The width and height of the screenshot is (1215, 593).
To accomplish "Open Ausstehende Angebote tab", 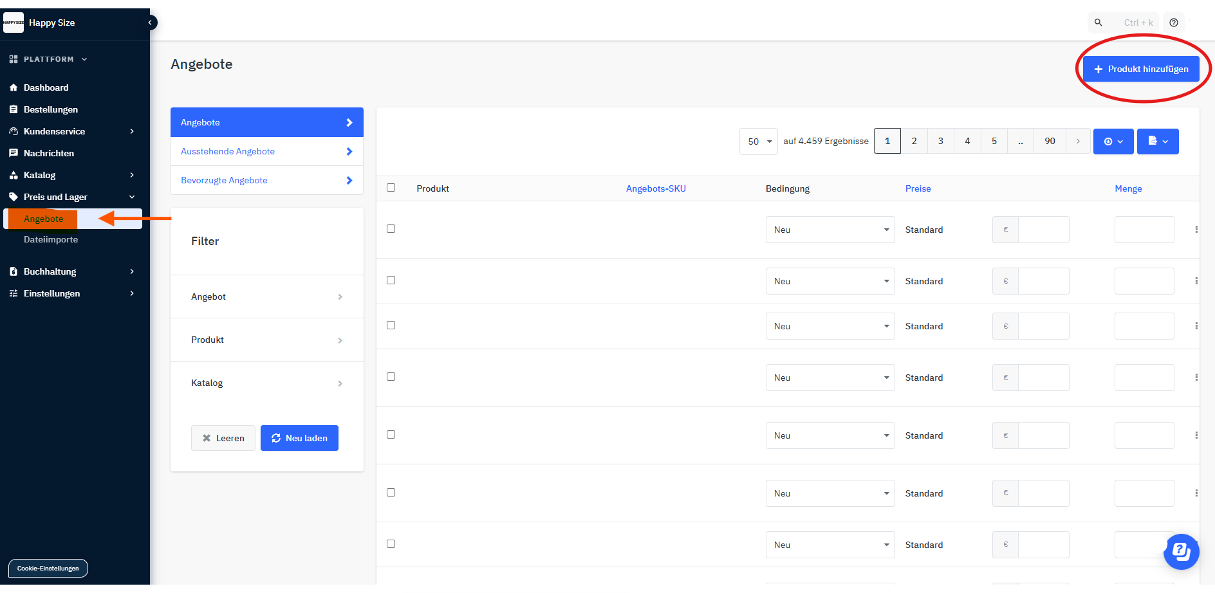I will pyautogui.click(x=266, y=152).
